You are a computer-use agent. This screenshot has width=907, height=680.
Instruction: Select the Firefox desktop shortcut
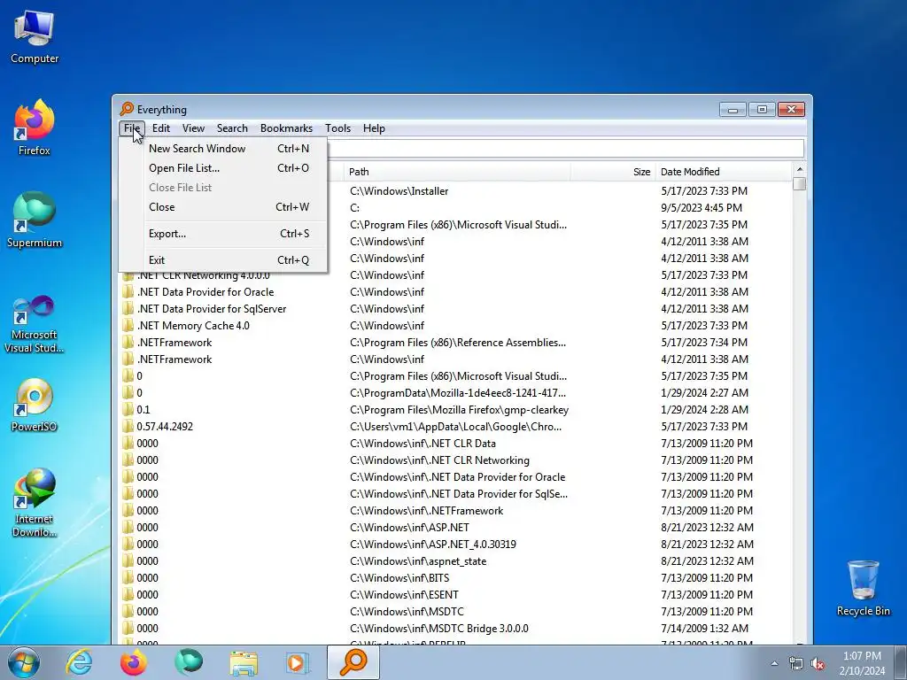pyautogui.click(x=35, y=128)
